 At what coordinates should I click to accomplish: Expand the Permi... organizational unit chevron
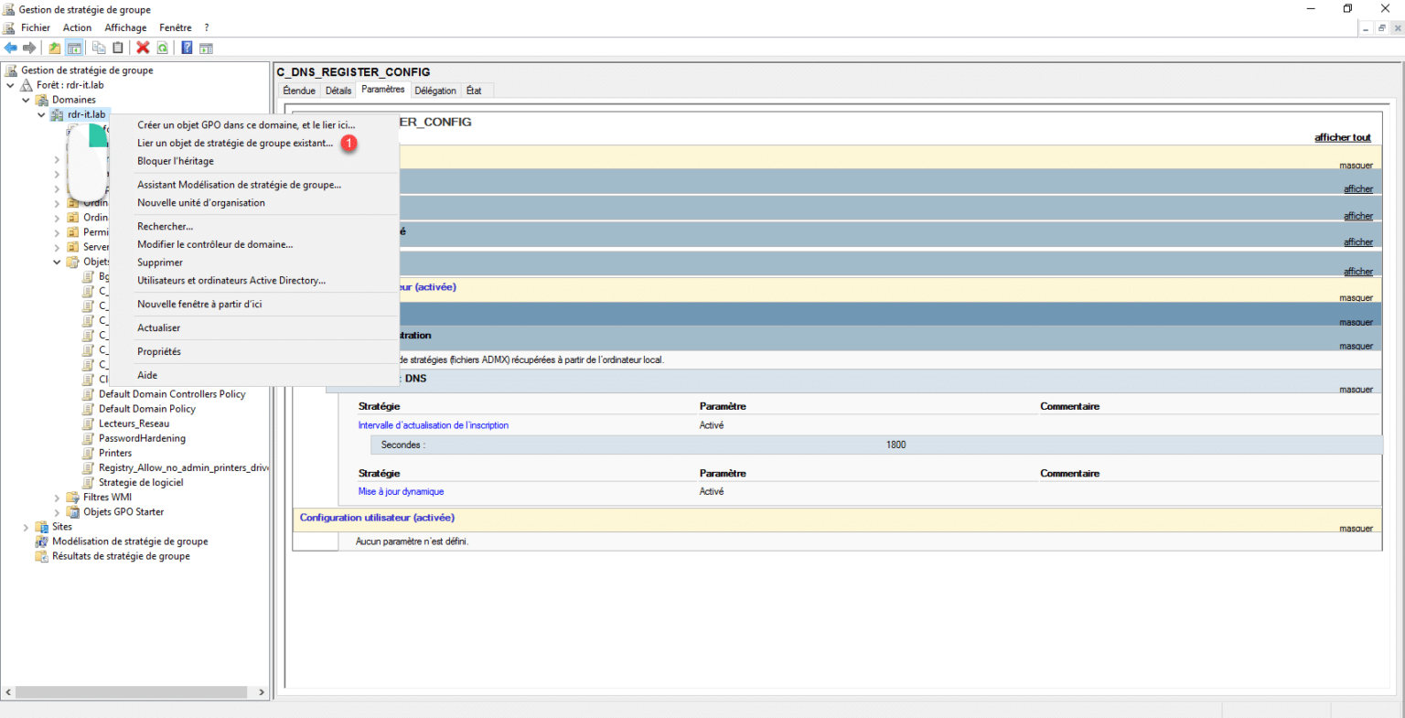(57, 232)
